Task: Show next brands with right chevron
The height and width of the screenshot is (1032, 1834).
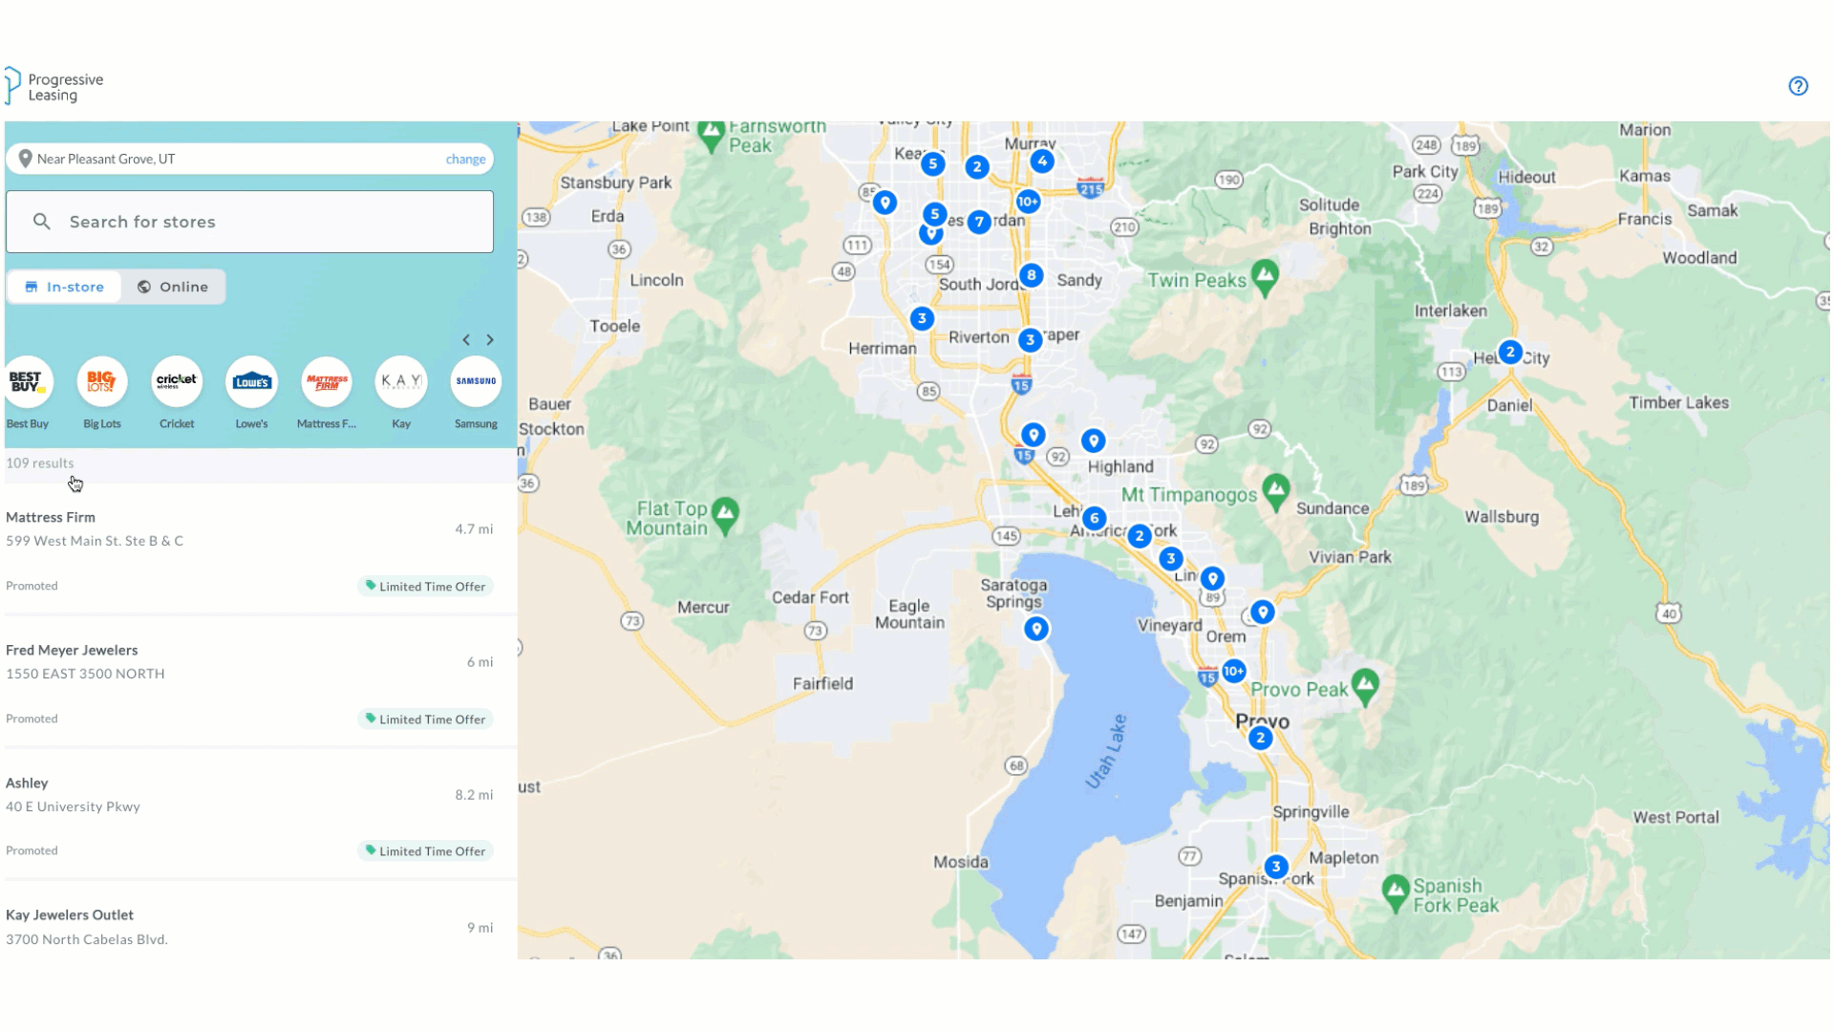Action: pos(490,340)
